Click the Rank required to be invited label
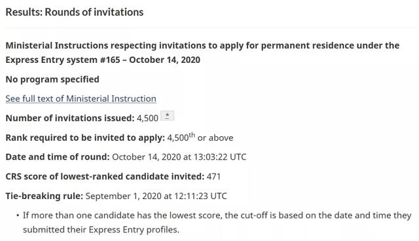This screenshot has height=241, width=419. (85, 138)
